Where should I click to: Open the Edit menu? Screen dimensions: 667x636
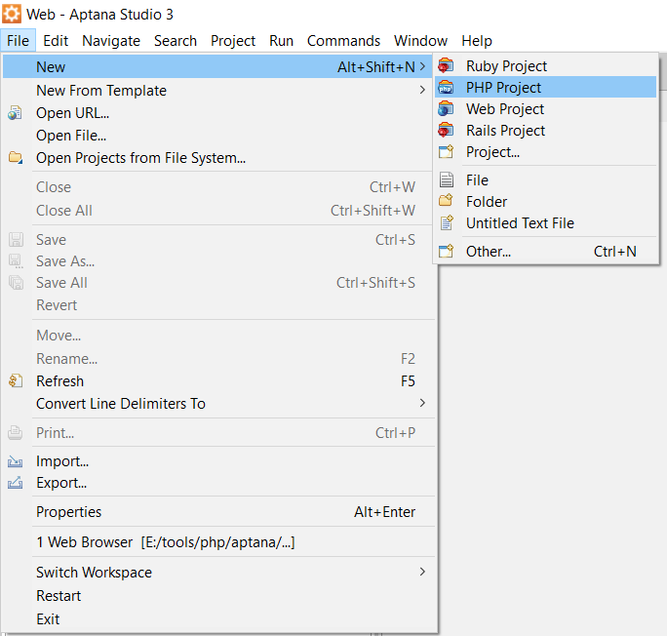[x=56, y=41]
